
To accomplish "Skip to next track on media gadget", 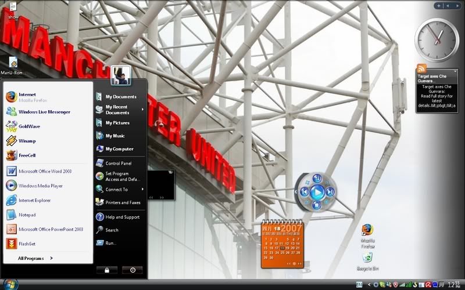I will (330, 192).
